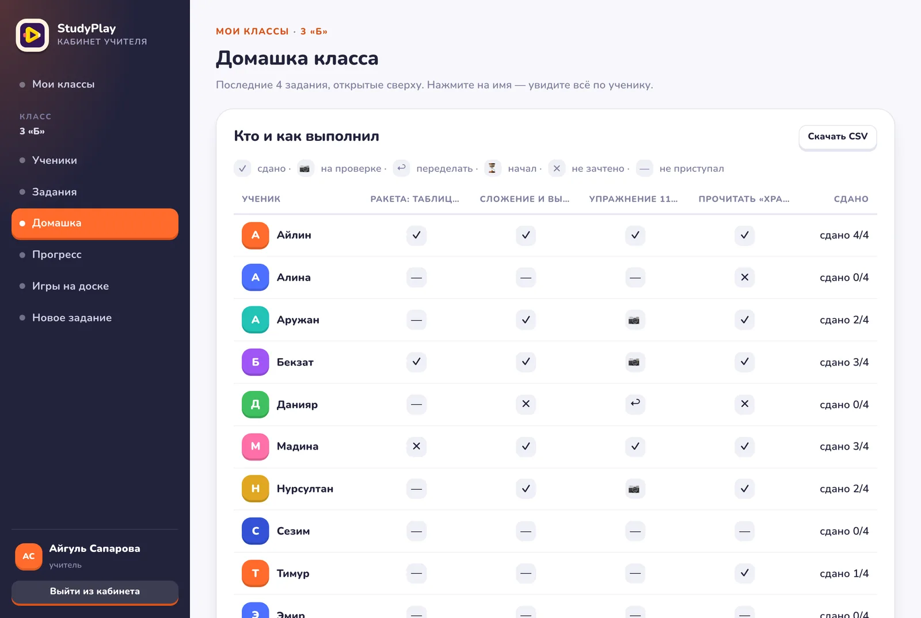Click Мадина's pink avatar
921x618 pixels.
tap(256, 446)
